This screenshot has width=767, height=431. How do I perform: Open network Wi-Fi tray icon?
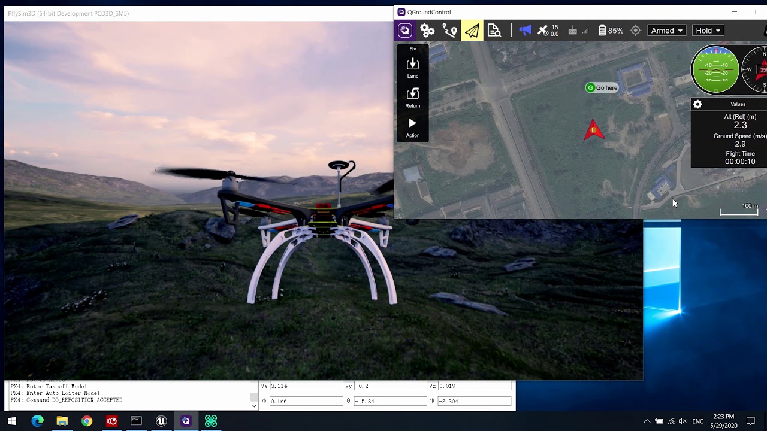671,421
